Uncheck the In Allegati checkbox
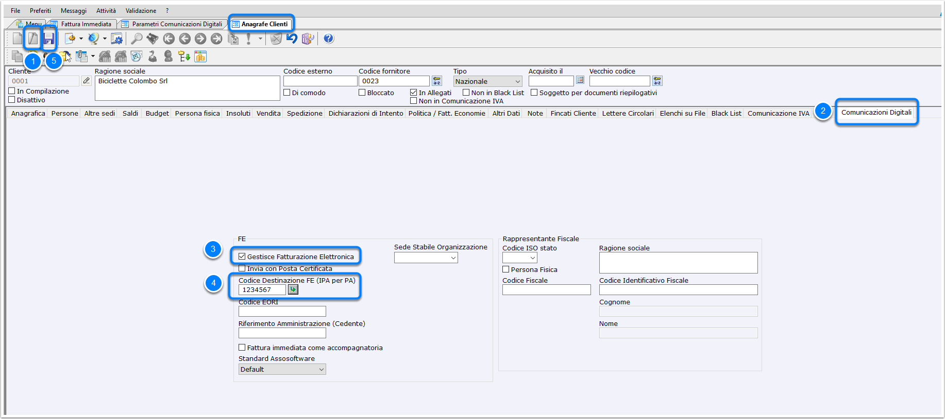The height and width of the screenshot is (419, 945). [x=414, y=93]
